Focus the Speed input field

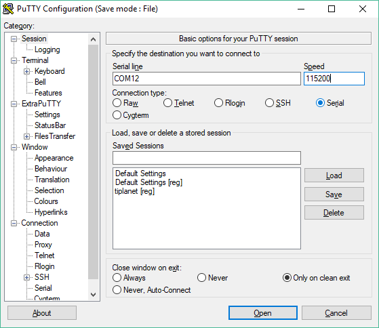point(334,79)
